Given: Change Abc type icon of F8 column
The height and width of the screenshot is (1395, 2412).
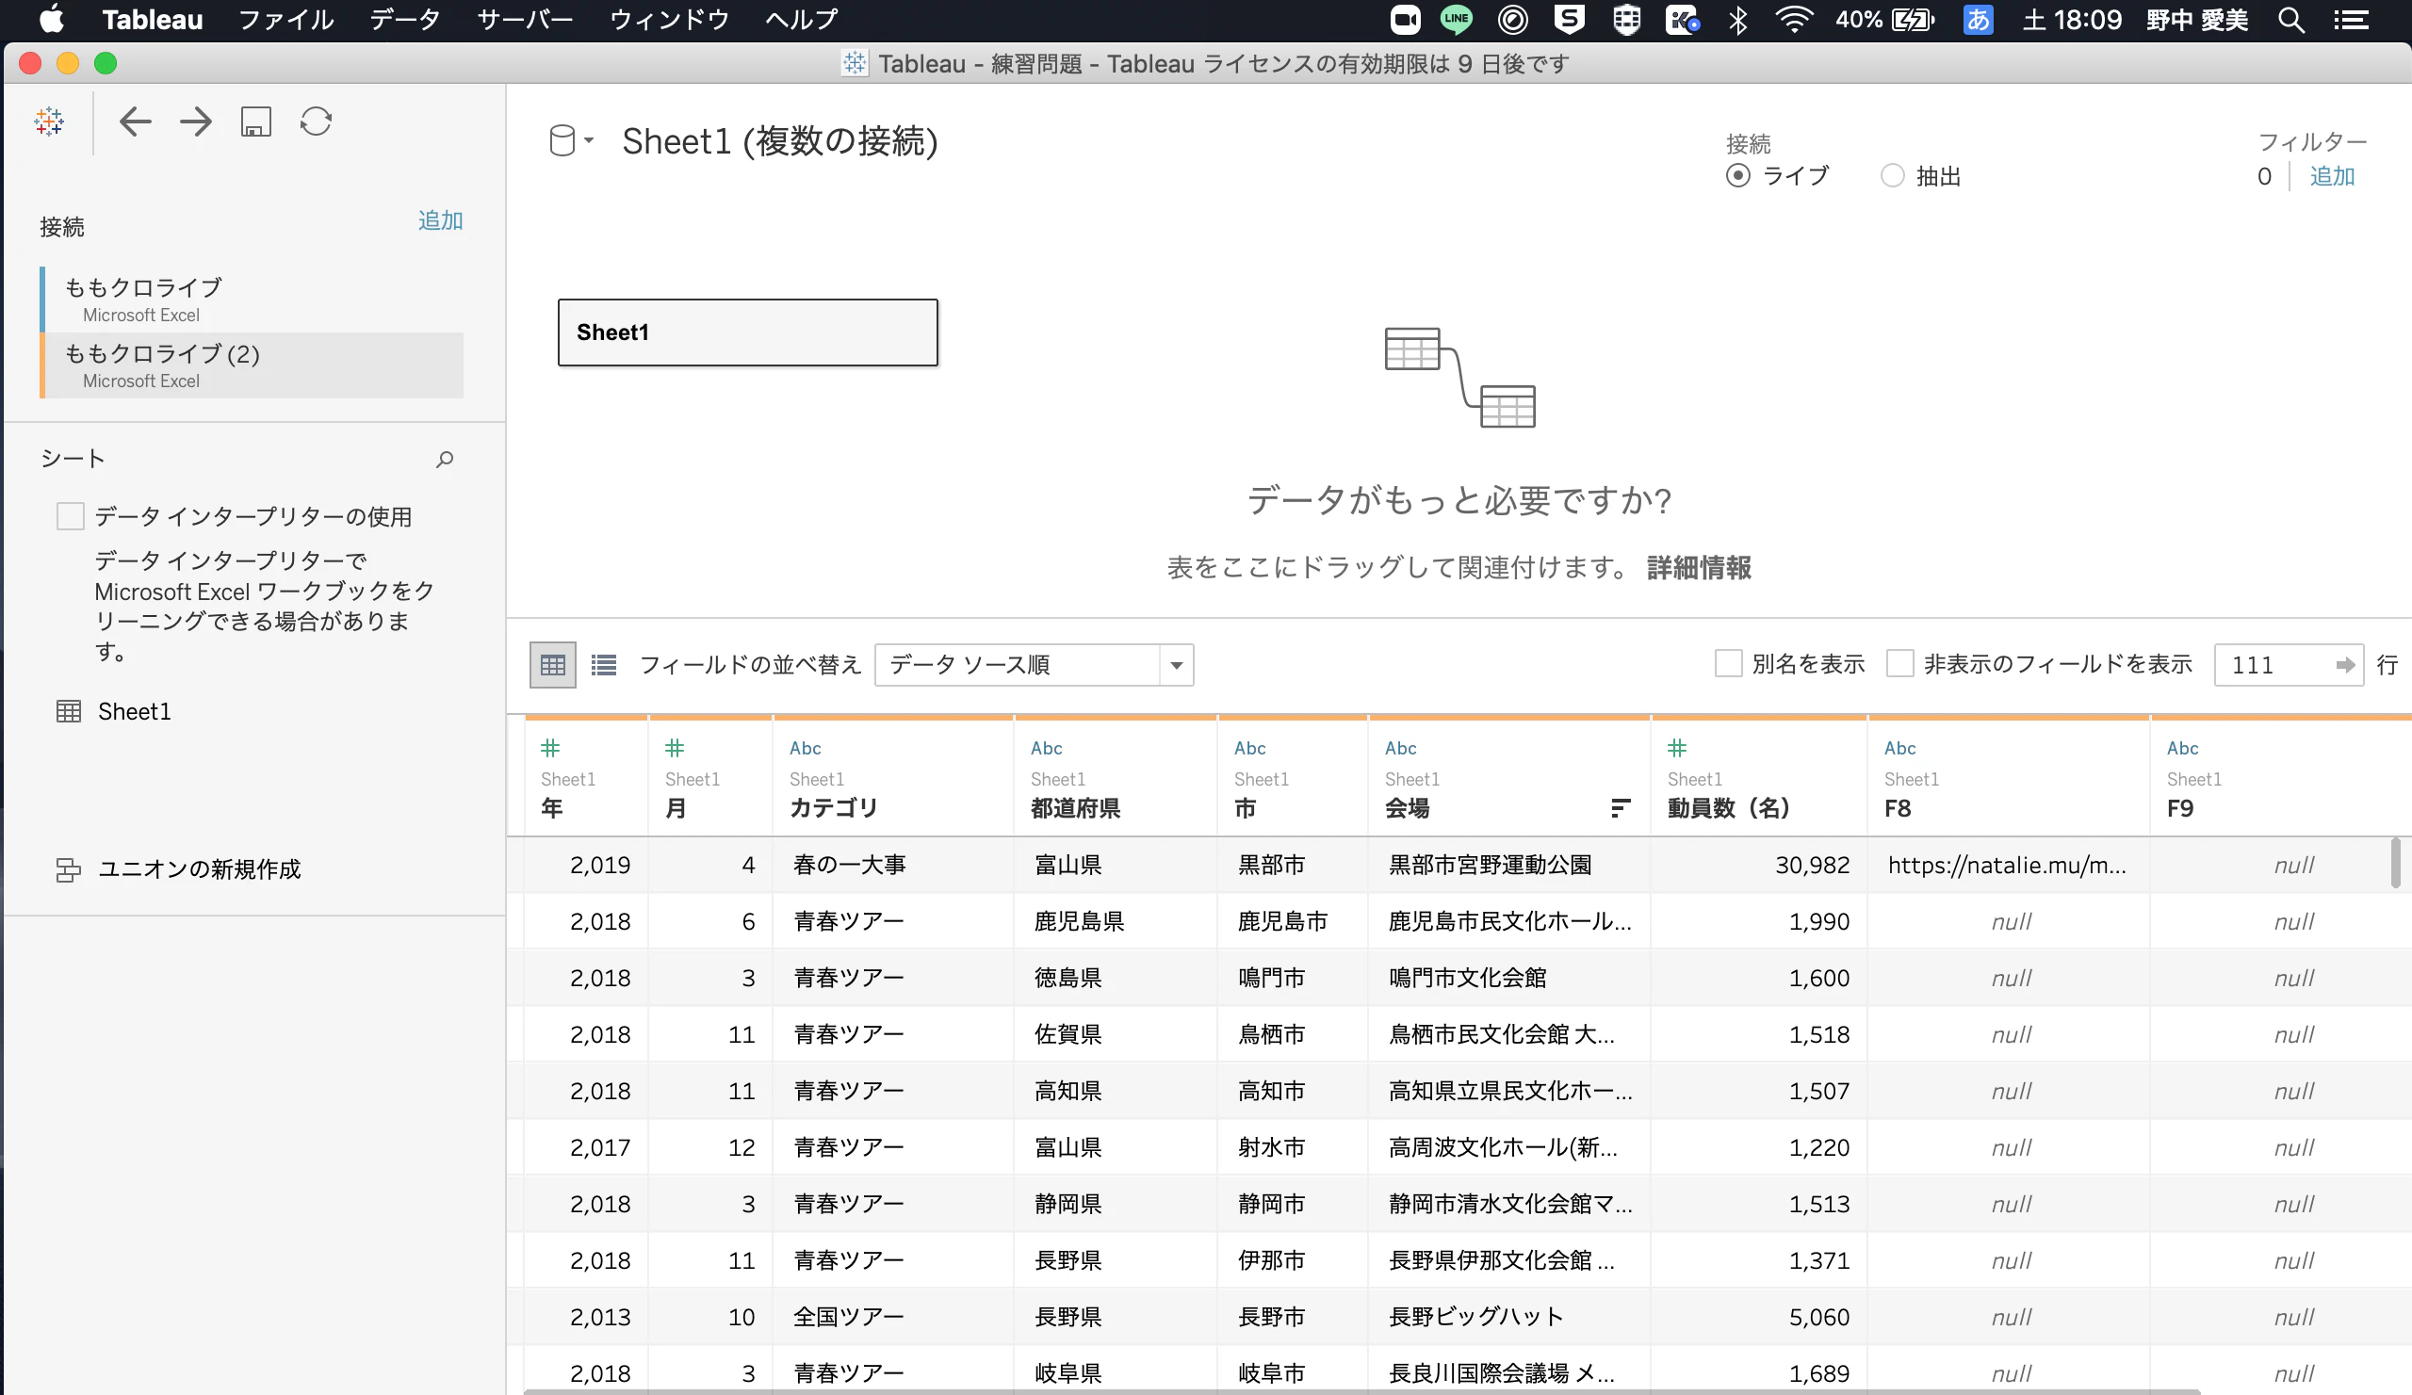Looking at the screenshot, I should [1900, 748].
